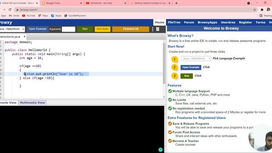
Task: Click the 'Become A Teacher' feature text
Action: click(x=186, y=141)
